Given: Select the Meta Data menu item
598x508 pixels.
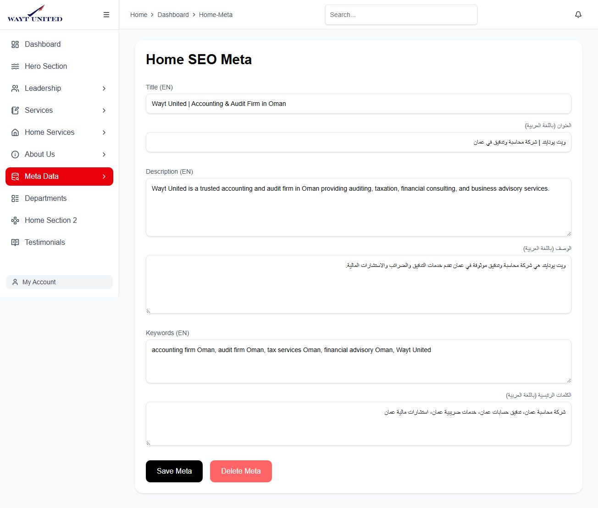Looking at the screenshot, I should [59, 177].
